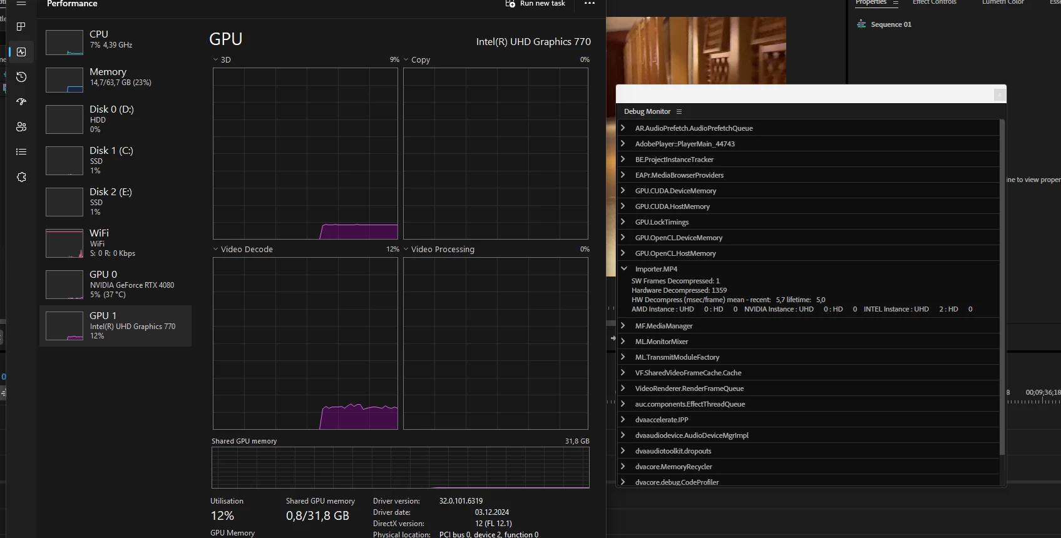Expand dvacore.MemoryRecycler row
This screenshot has height=538, width=1061.
tap(623, 466)
